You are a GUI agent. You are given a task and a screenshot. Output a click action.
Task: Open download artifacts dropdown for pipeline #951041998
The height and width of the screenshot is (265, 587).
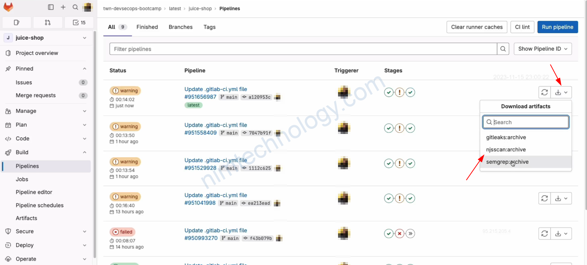561,198
